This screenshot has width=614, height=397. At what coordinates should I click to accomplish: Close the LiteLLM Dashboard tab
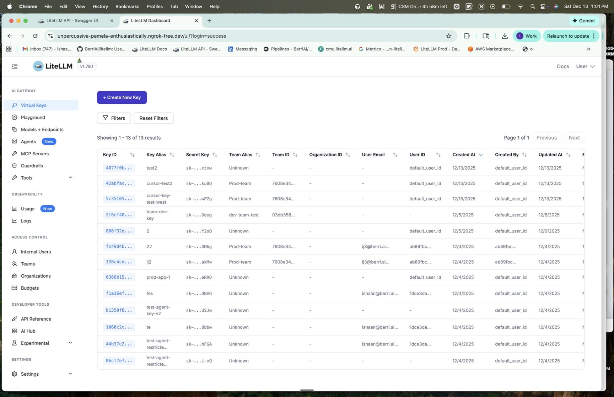[196, 21]
